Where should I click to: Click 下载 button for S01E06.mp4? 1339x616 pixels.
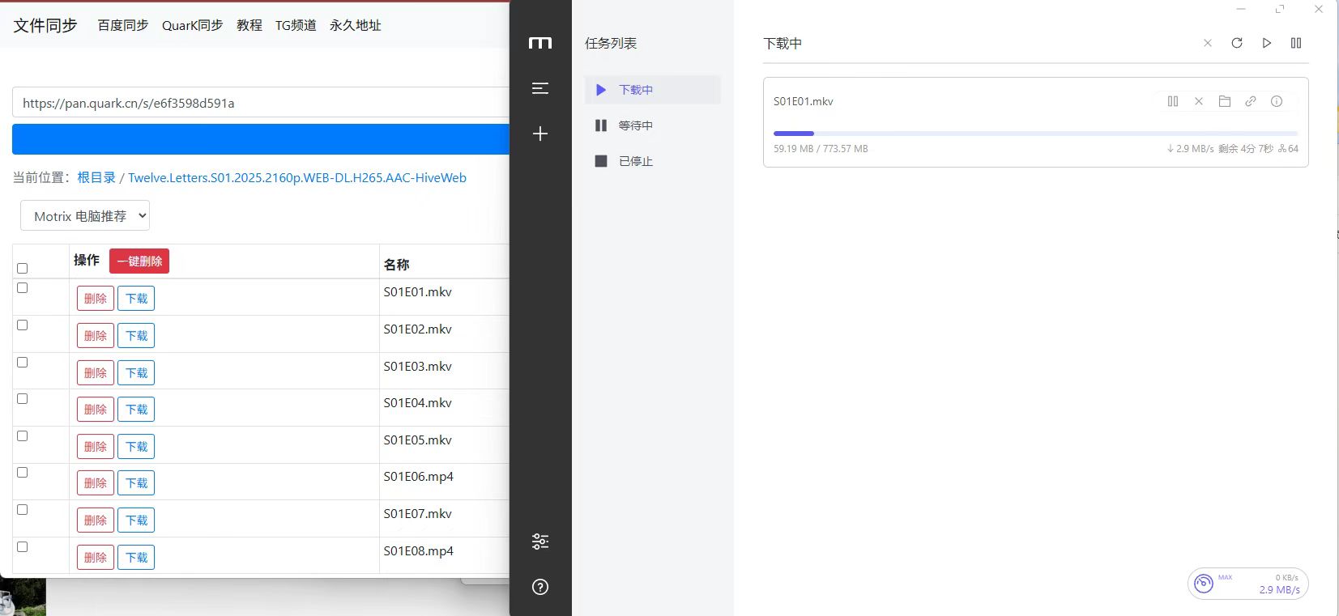click(x=136, y=483)
